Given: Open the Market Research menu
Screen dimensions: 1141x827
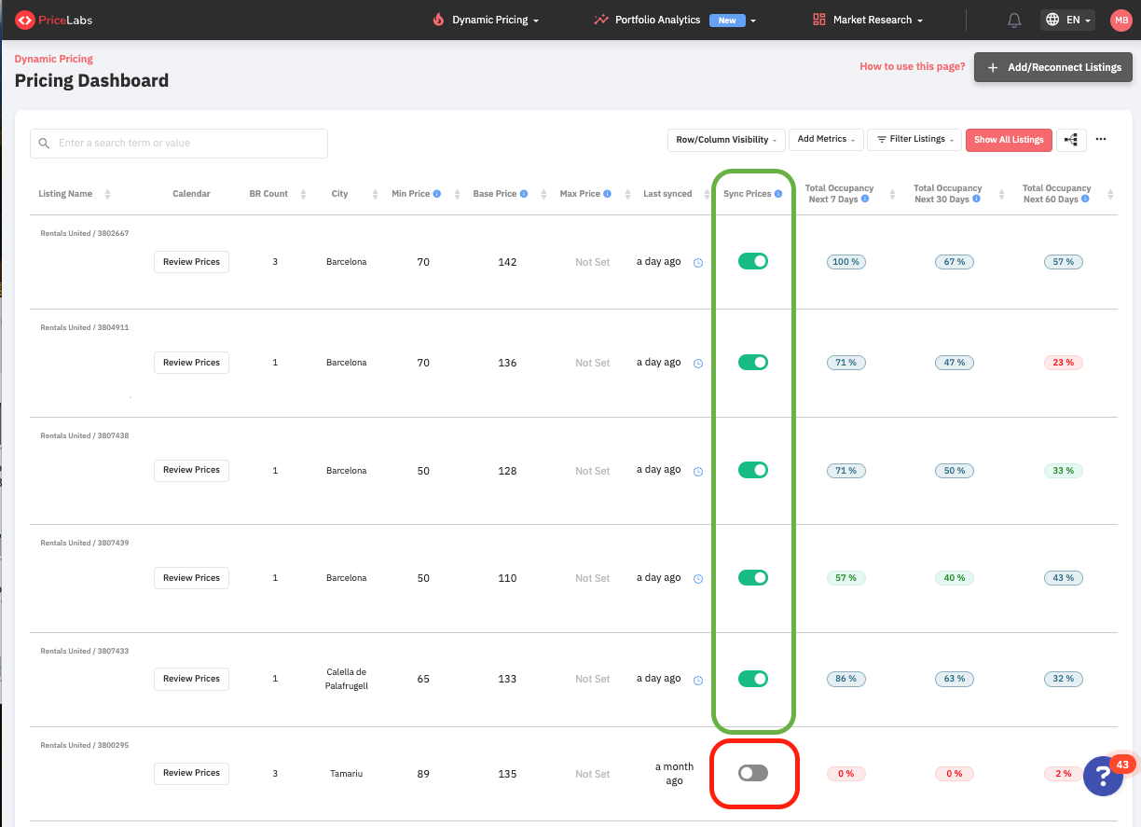Looking at the screenshot, I should 867,20.
